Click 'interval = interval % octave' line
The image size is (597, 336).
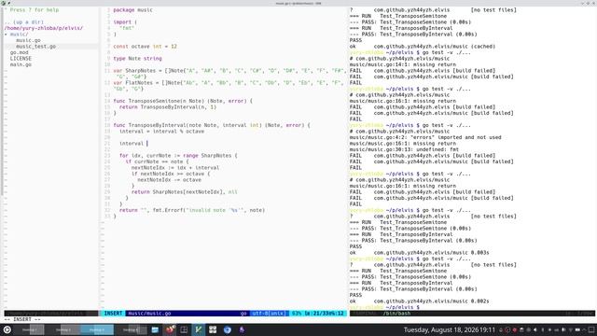coord(161,132)
